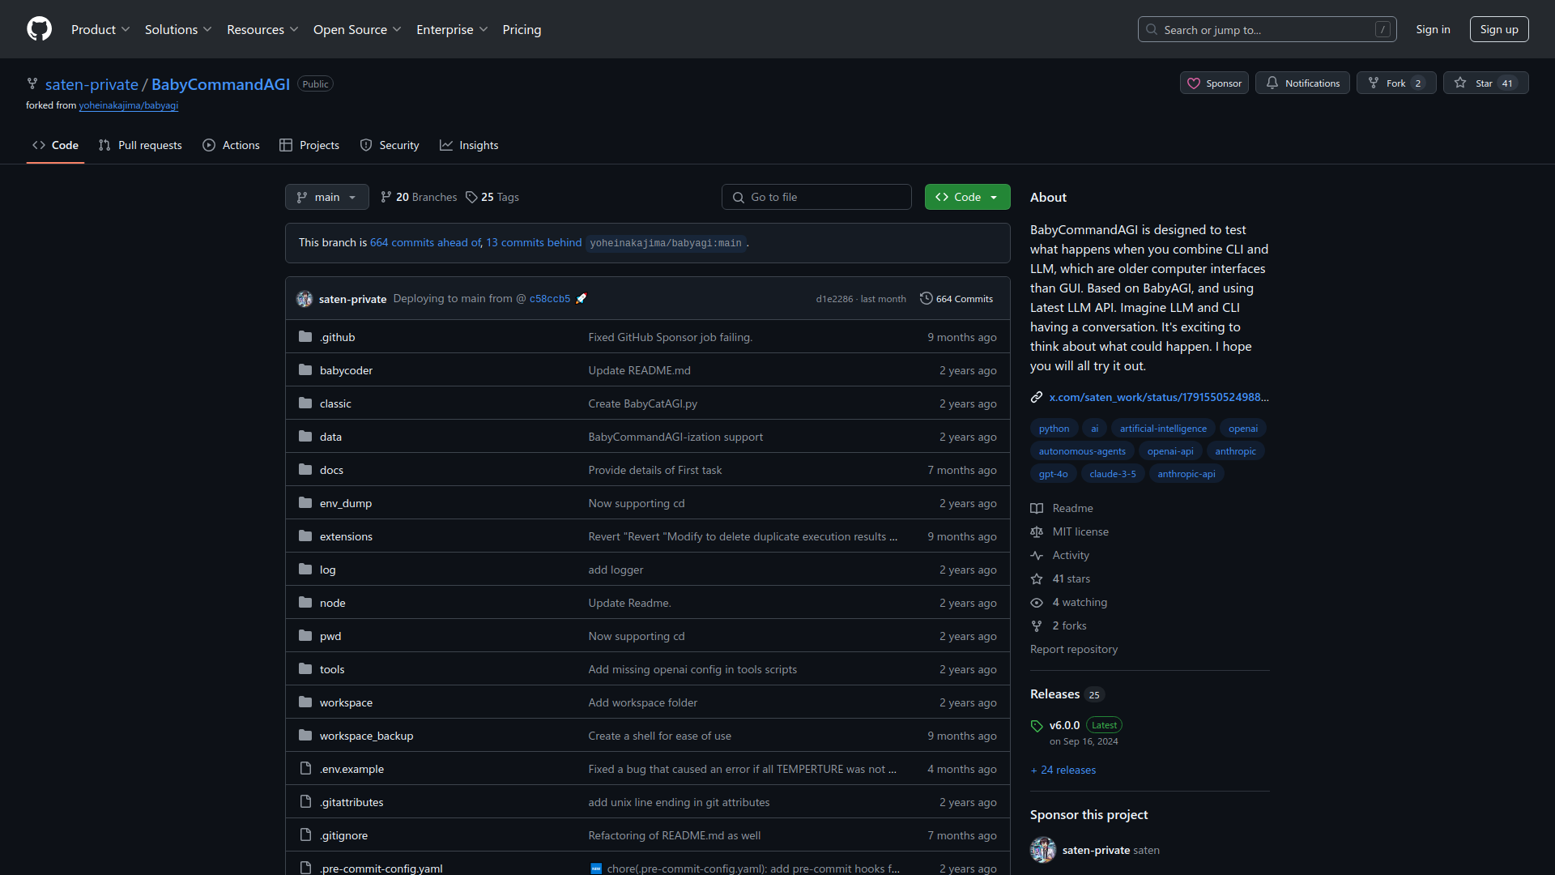The image size is (1555, 875).
Task: Click the Sign up button
Action: pyautogui.click(x=1499, y=29)
